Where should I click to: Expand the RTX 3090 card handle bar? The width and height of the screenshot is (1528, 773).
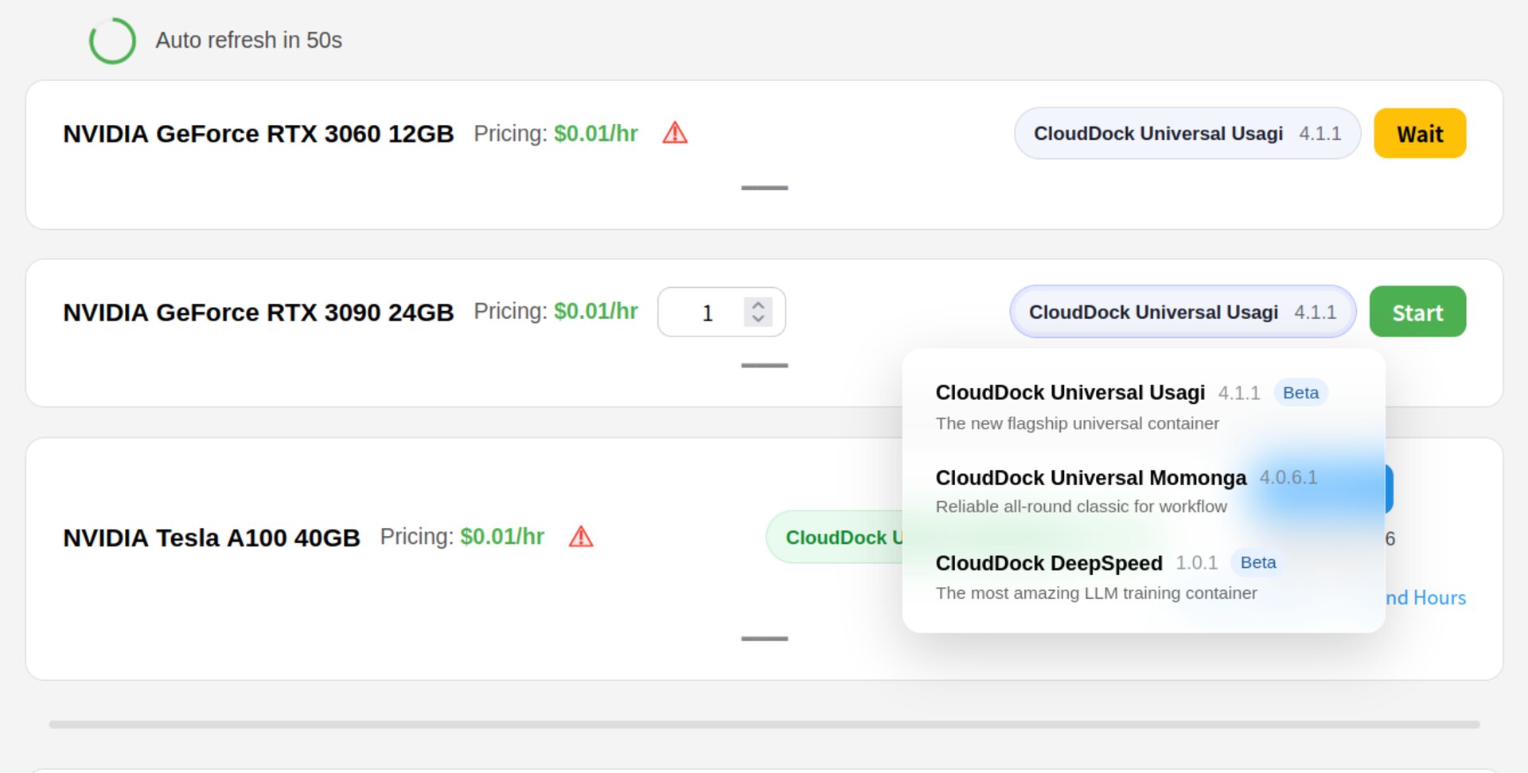pyautogui.click(x=764, y=366)
